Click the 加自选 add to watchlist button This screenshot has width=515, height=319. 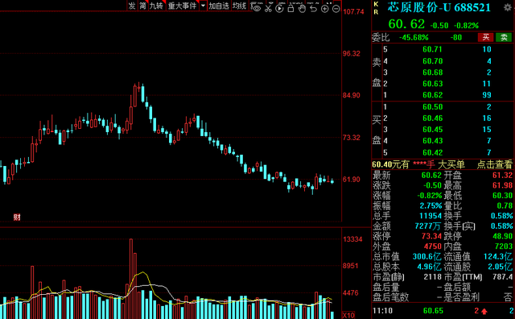219,6
